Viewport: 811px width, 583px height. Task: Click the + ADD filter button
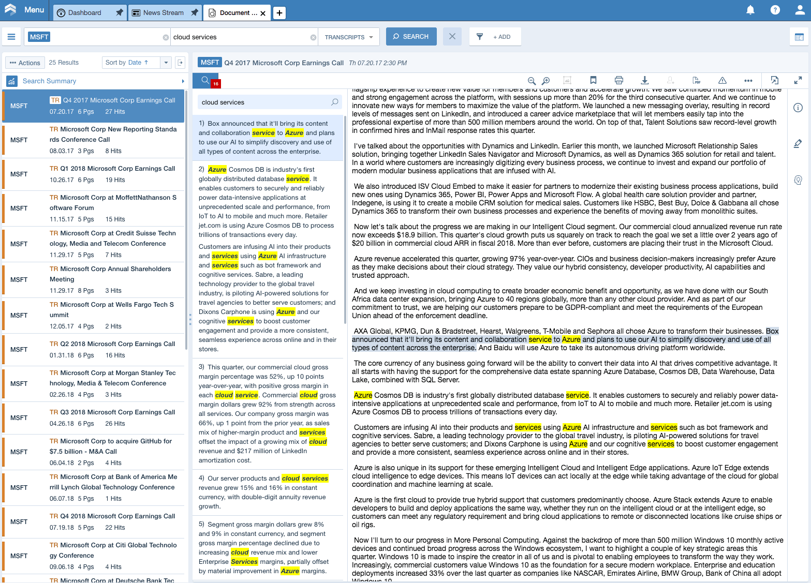pyautogui.click(x=502, y=37)
